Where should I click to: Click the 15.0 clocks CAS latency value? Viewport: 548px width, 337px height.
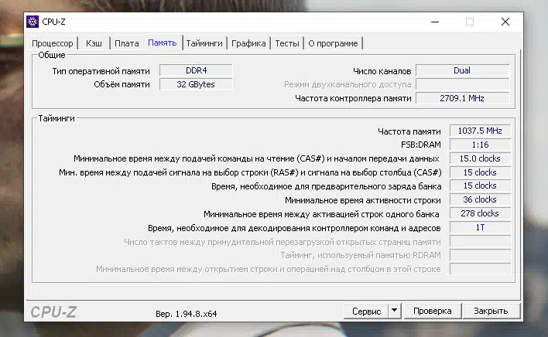480,158
